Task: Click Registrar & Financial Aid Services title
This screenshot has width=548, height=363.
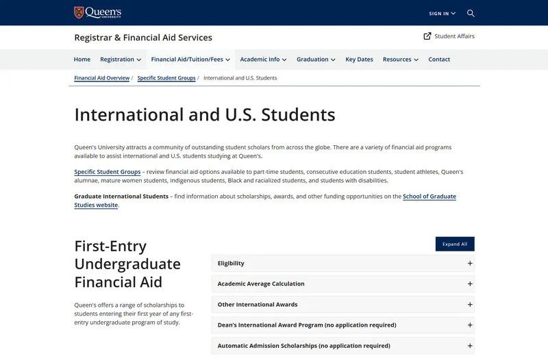Action: 143,38
